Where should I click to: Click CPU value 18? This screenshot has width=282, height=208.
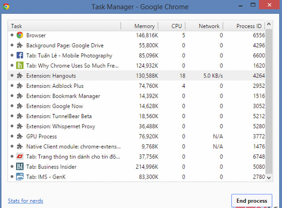pos(182,76)
